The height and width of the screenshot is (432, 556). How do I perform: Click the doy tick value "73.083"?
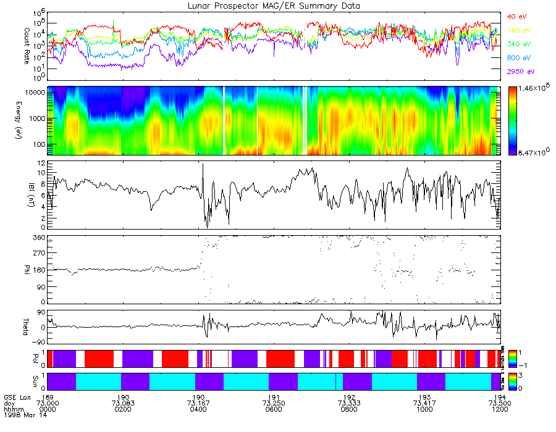[123, 404]
